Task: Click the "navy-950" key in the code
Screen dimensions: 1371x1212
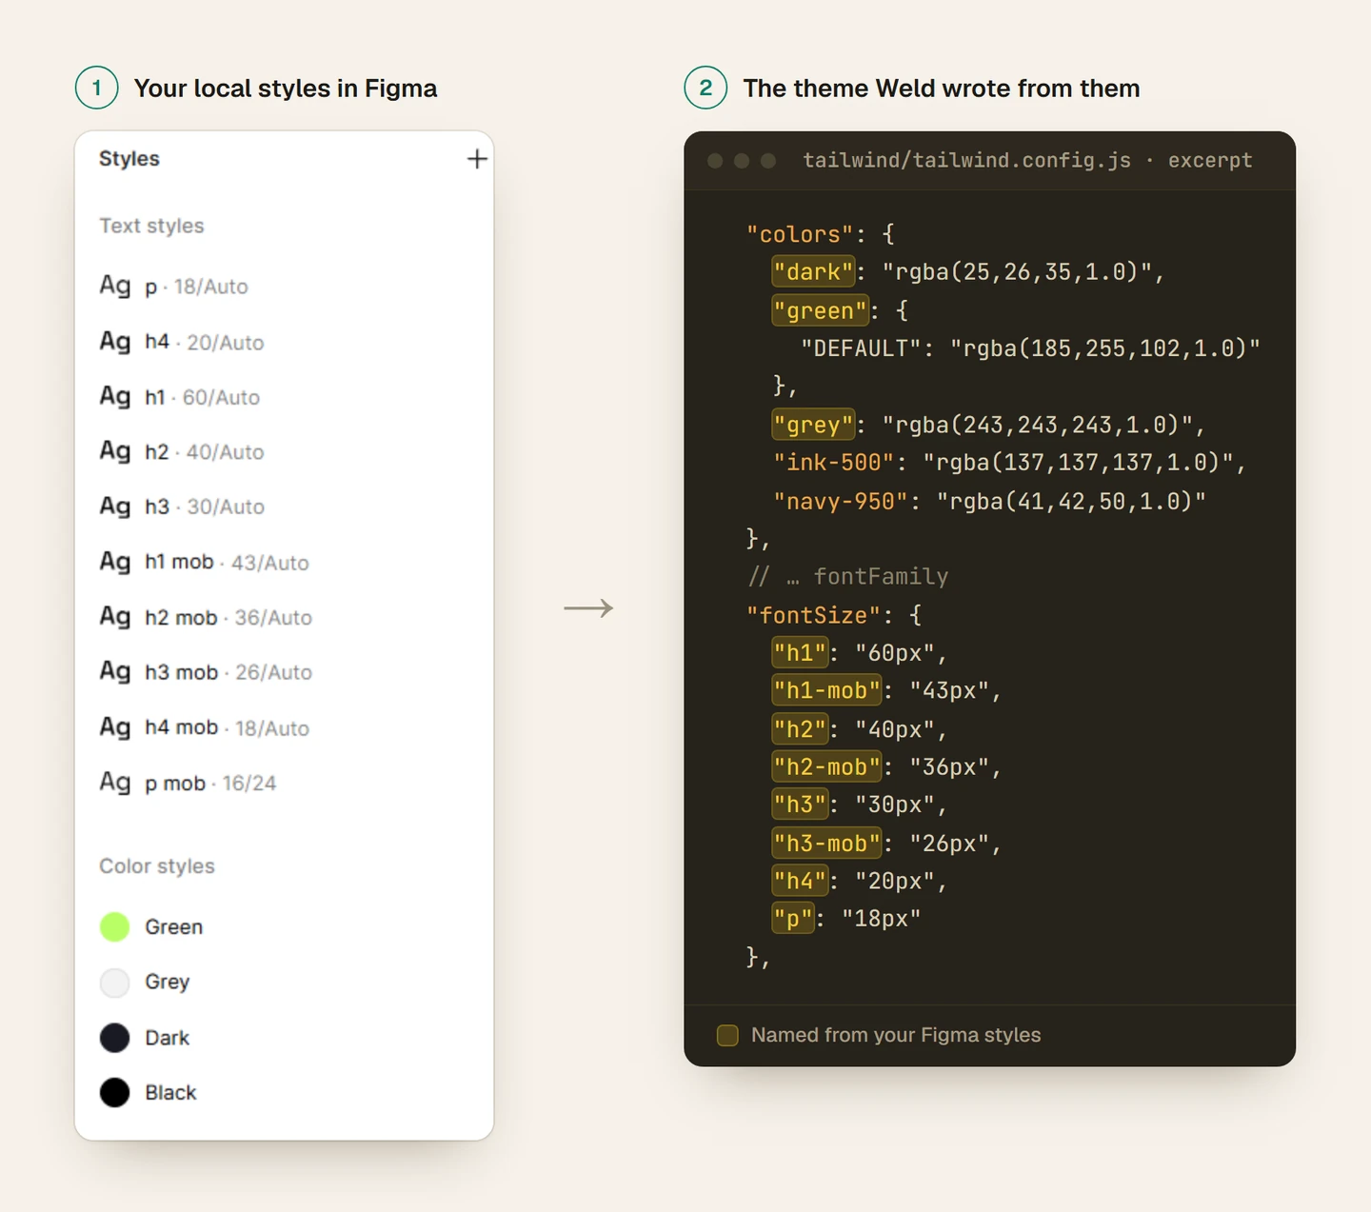Action: [841, 501]
